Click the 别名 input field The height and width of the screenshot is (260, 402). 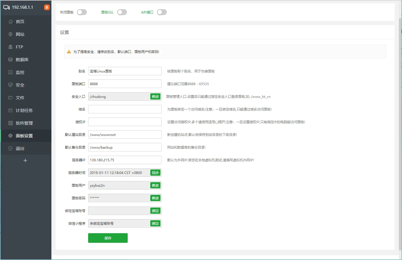pyautogui.click(x=125, y=71)
